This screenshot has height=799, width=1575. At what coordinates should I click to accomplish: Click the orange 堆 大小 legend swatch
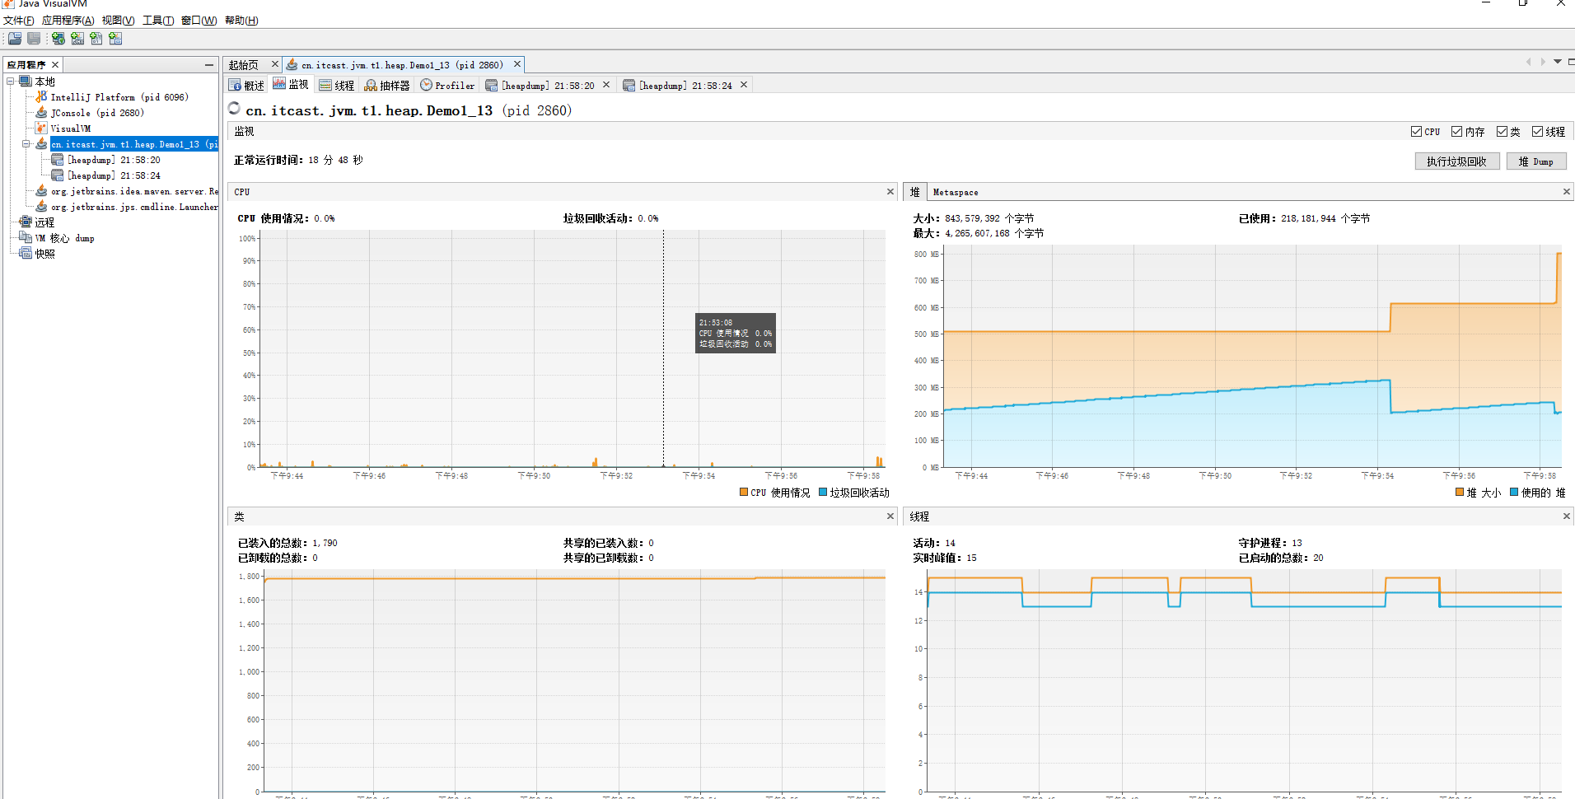1460,493
